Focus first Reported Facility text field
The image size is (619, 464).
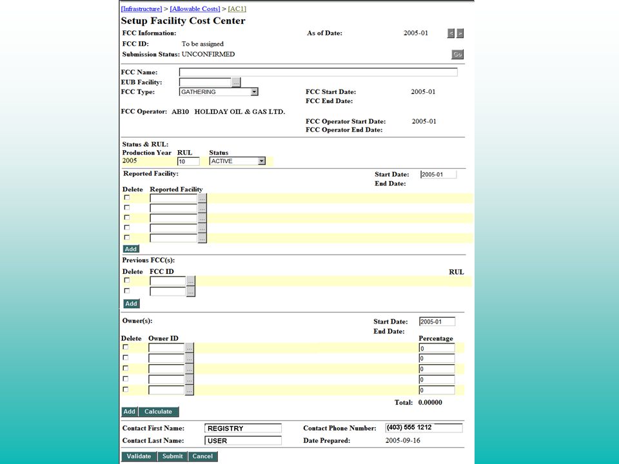[173, 198]
